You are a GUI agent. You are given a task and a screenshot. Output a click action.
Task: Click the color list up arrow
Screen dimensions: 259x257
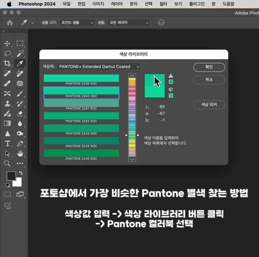pos(132,76)
